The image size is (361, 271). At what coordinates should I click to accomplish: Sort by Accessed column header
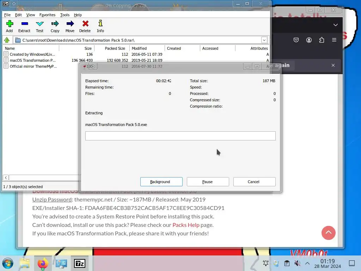(x=218, y=48)
